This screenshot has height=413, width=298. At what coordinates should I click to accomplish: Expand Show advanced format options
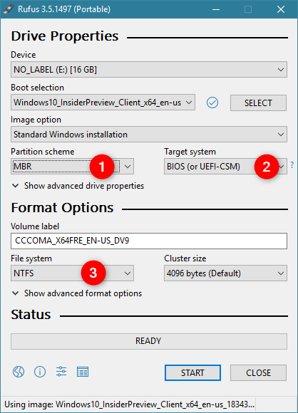pos(77,293)
